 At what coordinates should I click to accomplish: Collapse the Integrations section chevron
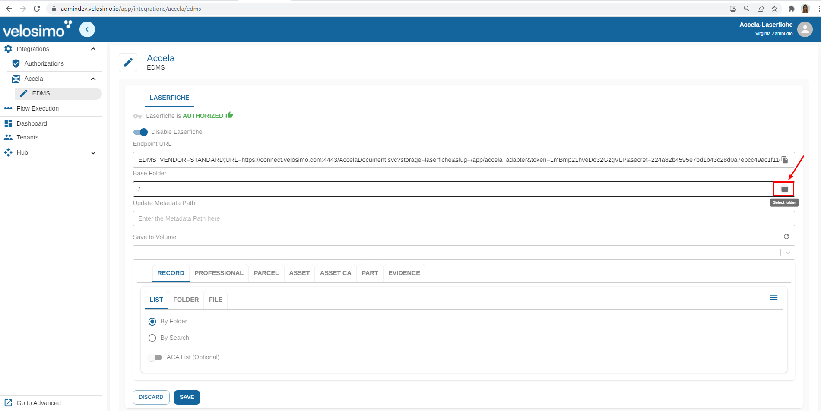point(93,49)
